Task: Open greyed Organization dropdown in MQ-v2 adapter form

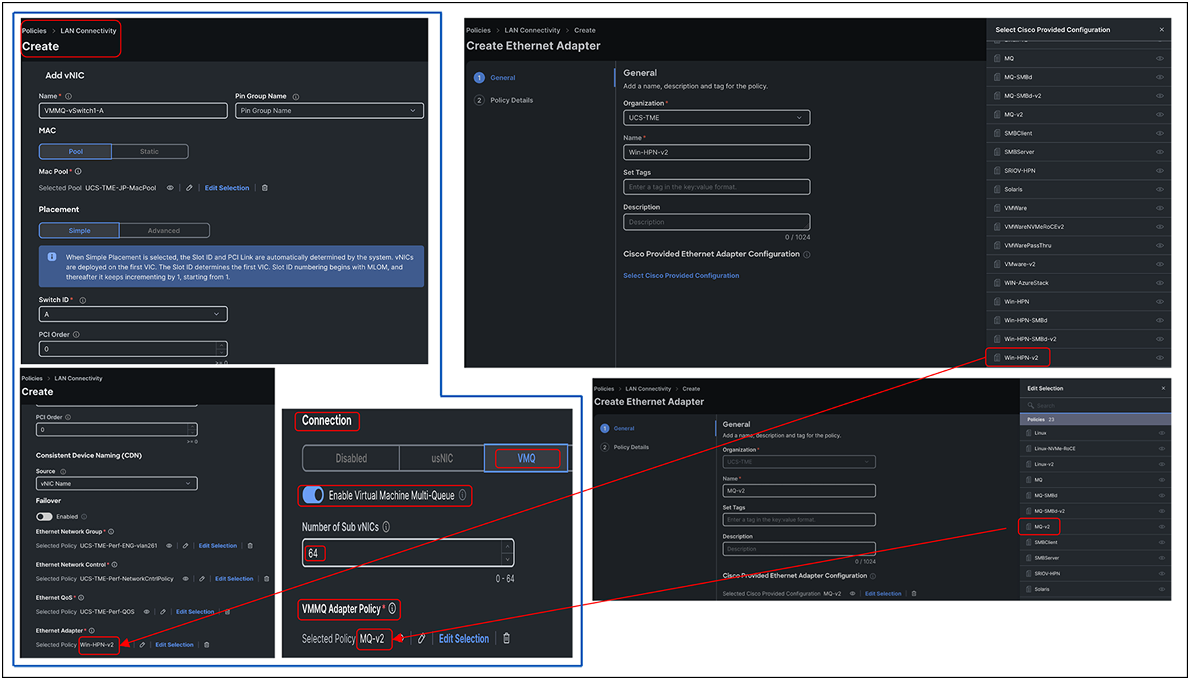Action: [799, 462]
